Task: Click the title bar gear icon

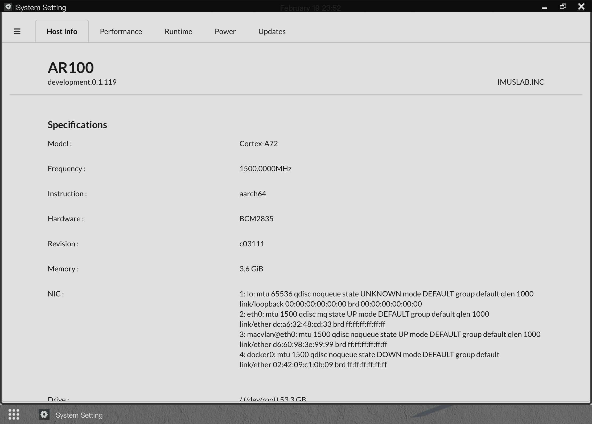Action: 8,7
